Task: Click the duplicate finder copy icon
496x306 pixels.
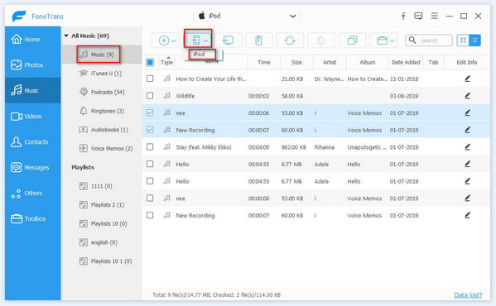Action: click(352, 41)
